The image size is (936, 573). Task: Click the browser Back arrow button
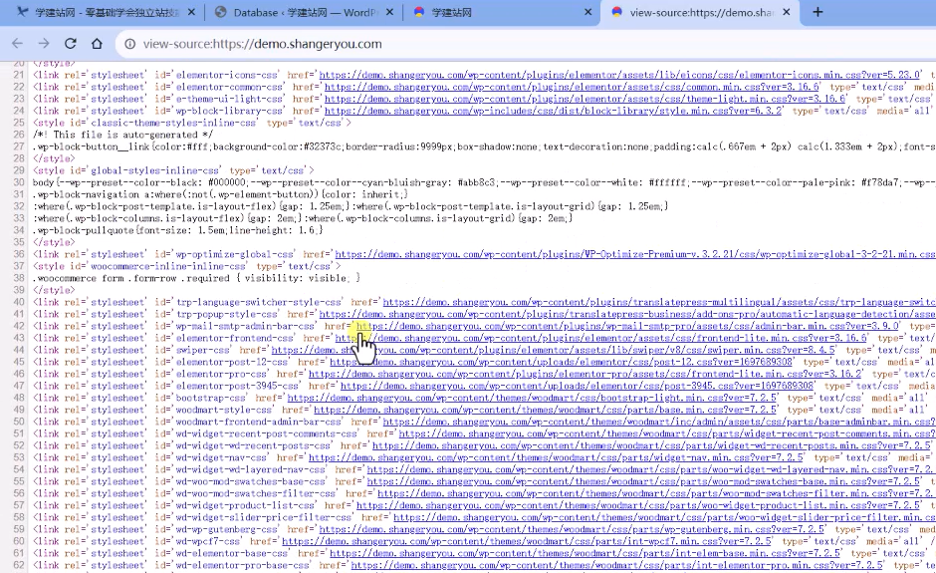pos(17,44)
